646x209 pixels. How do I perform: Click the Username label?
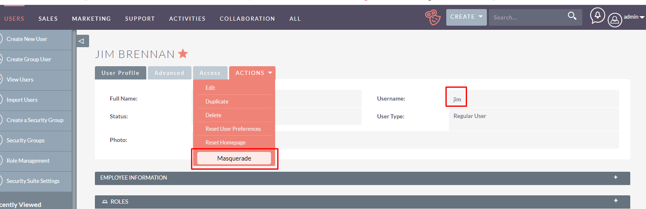click(391, 98)
